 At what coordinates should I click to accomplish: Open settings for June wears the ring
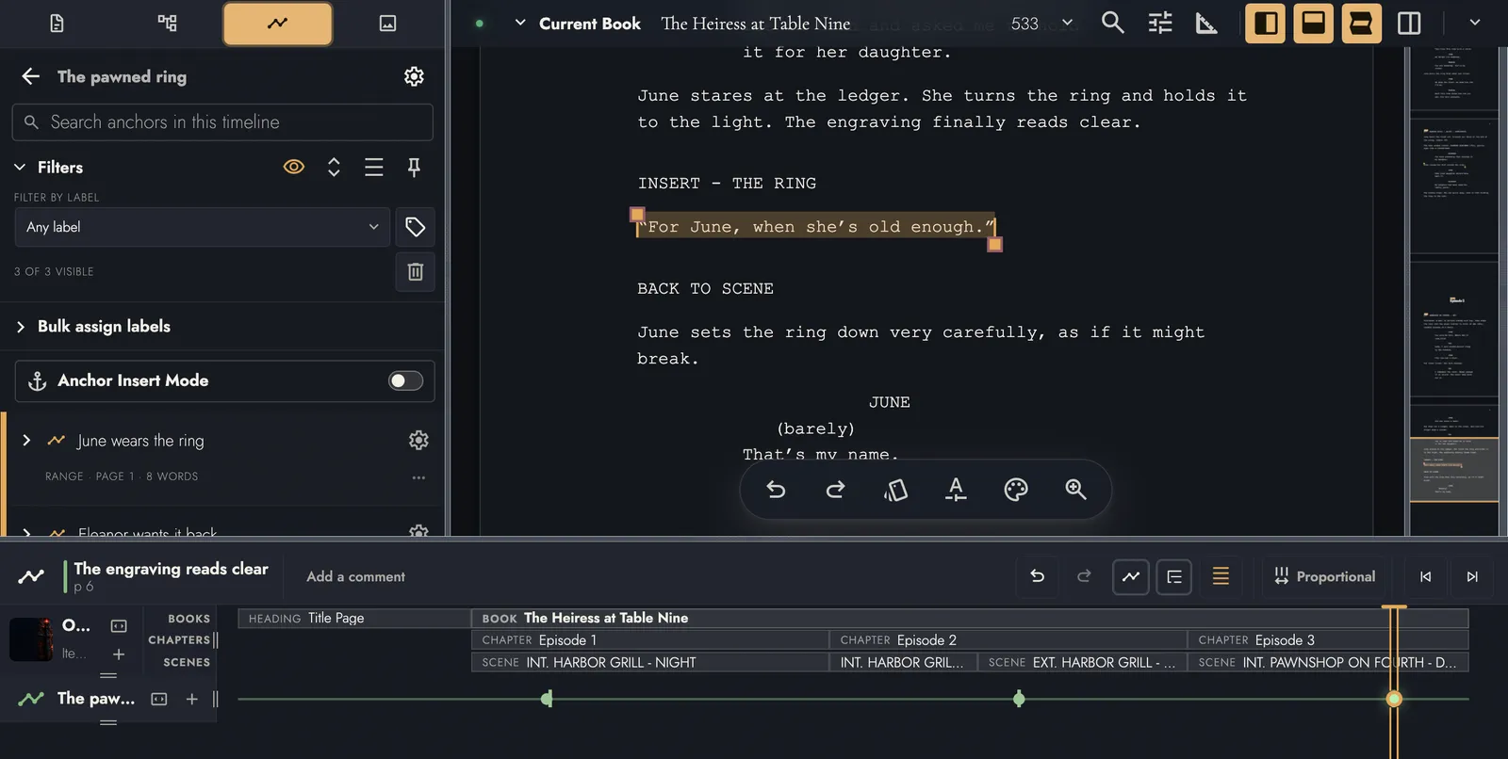tap(418, 440)
